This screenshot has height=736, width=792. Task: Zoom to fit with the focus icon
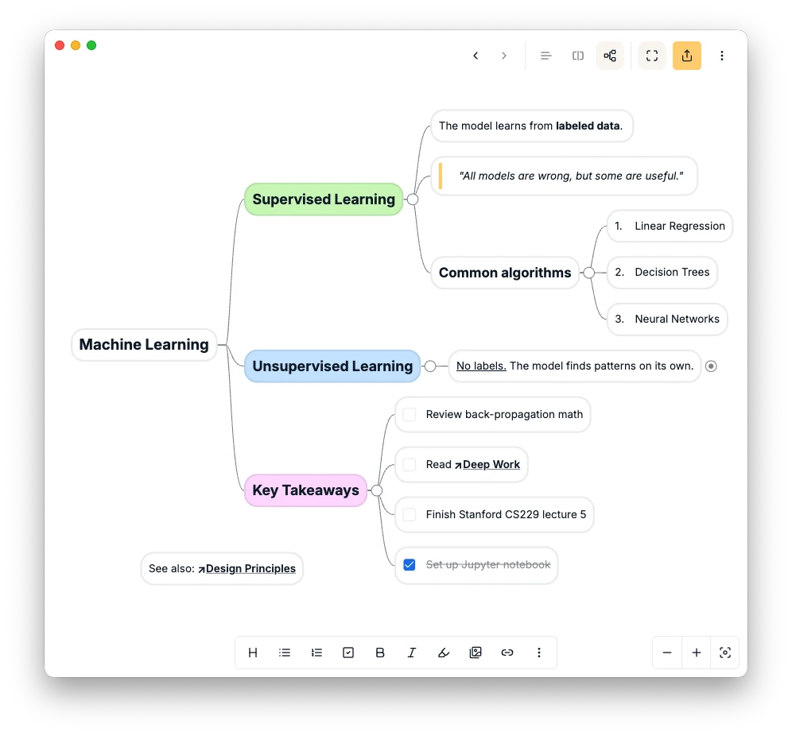tap(724, 652)
